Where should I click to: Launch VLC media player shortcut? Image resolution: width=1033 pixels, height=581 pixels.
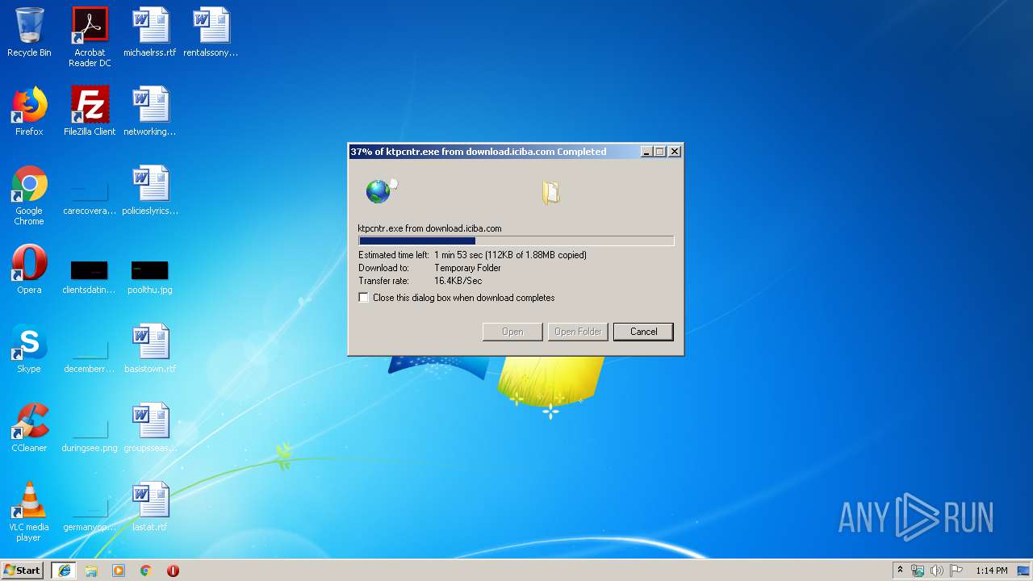29,512
